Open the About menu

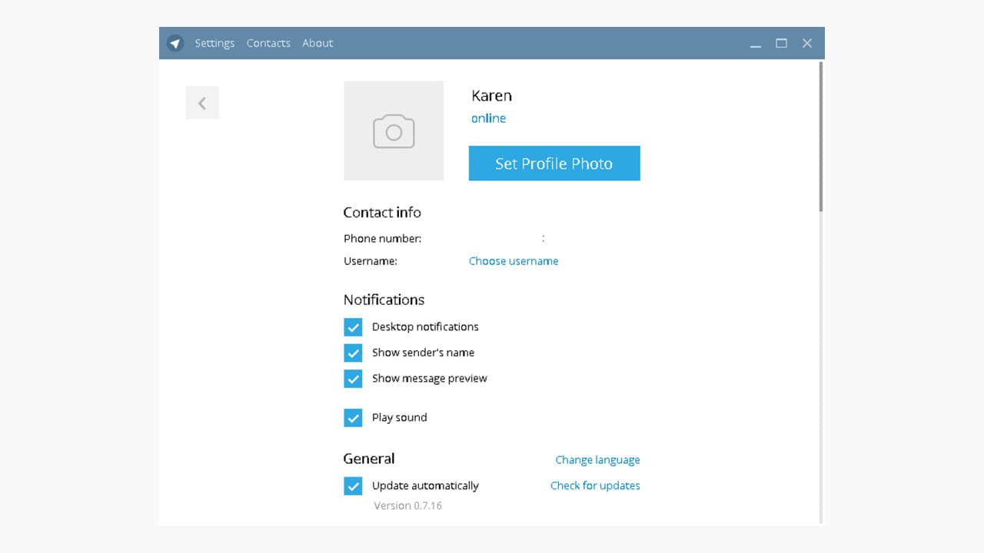(x=317, y=43)
